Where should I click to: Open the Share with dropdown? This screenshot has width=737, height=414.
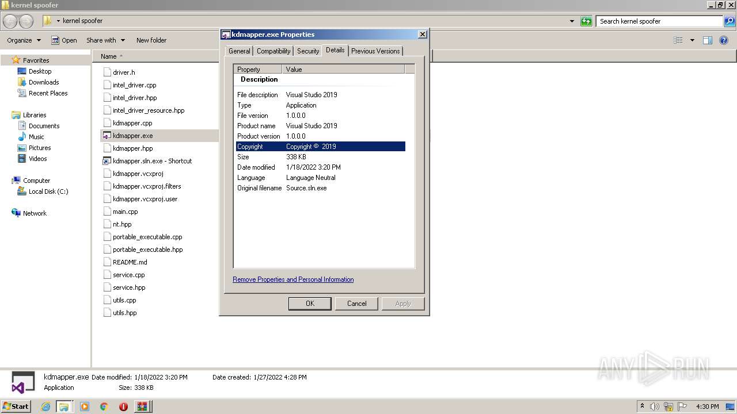point(105,40)
